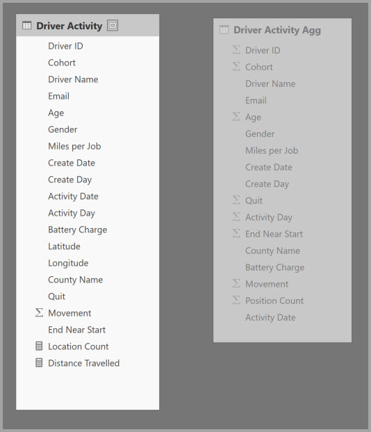This screenshot has height=432, width=371.
Task: Click the calculator icon beside Location Count
Action: [x=39, y=346]
